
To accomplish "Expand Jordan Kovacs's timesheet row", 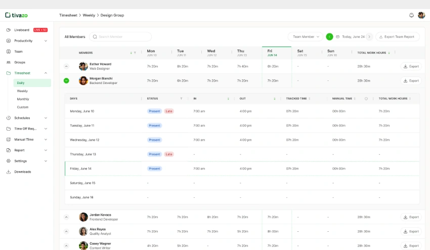I will [66, 217].
